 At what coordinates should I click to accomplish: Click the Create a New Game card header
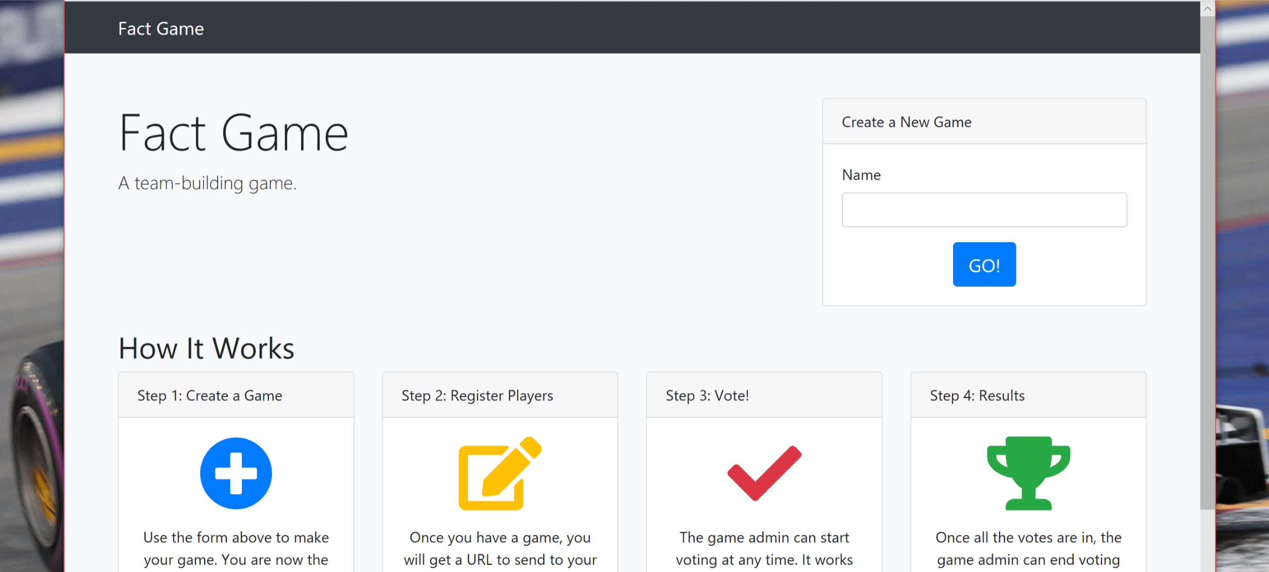tap(984, 122)
